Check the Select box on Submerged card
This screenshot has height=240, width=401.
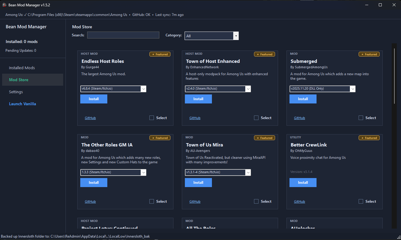(x=361, y=118)
